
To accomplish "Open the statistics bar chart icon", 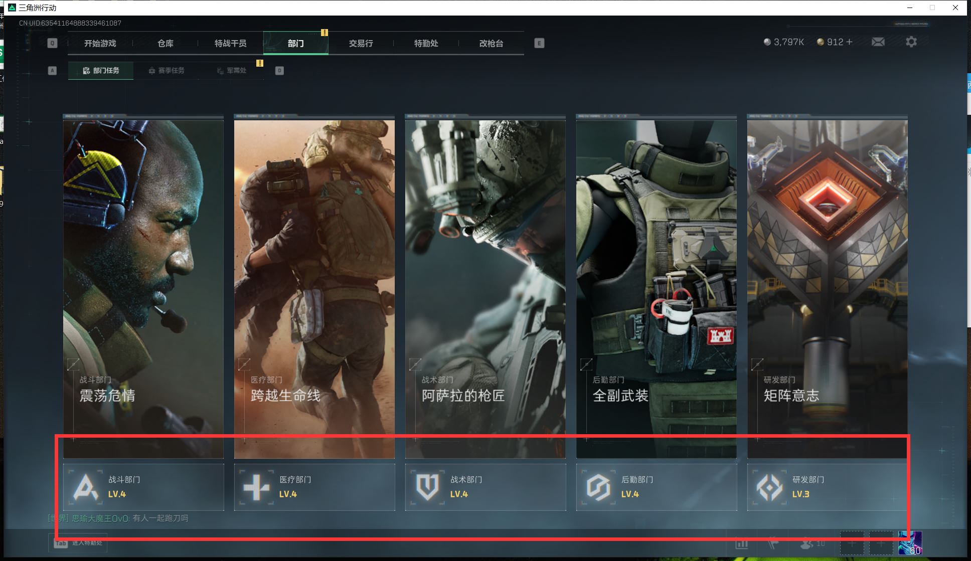I will 741,543.
